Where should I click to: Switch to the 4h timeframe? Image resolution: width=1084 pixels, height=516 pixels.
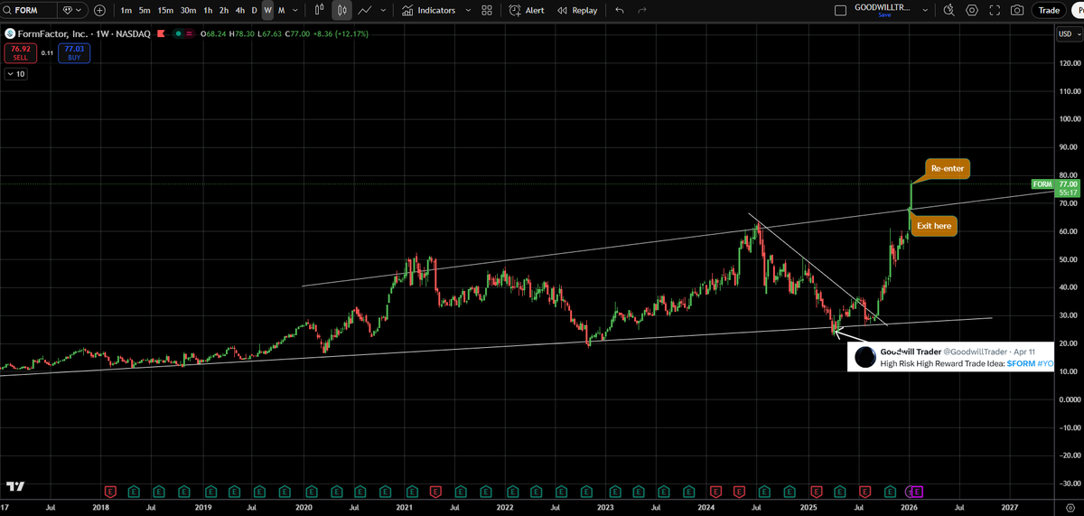click(239, 11)
